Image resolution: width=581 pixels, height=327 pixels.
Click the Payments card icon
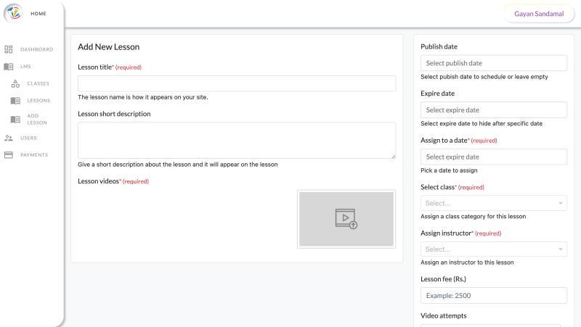9,154
